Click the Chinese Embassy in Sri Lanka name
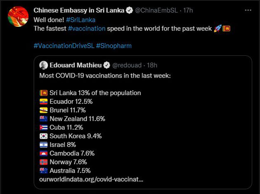260x194 pixels. 78,10
